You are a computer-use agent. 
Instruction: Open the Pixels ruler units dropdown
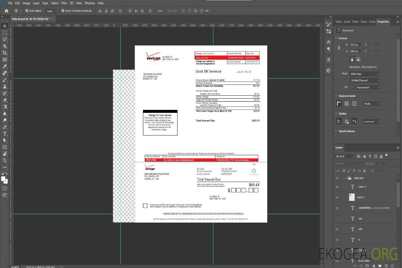pos(371,104)
